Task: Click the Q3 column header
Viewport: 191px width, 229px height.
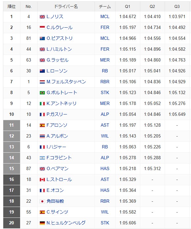Action: pyautogui.click(x=177, y=7)
